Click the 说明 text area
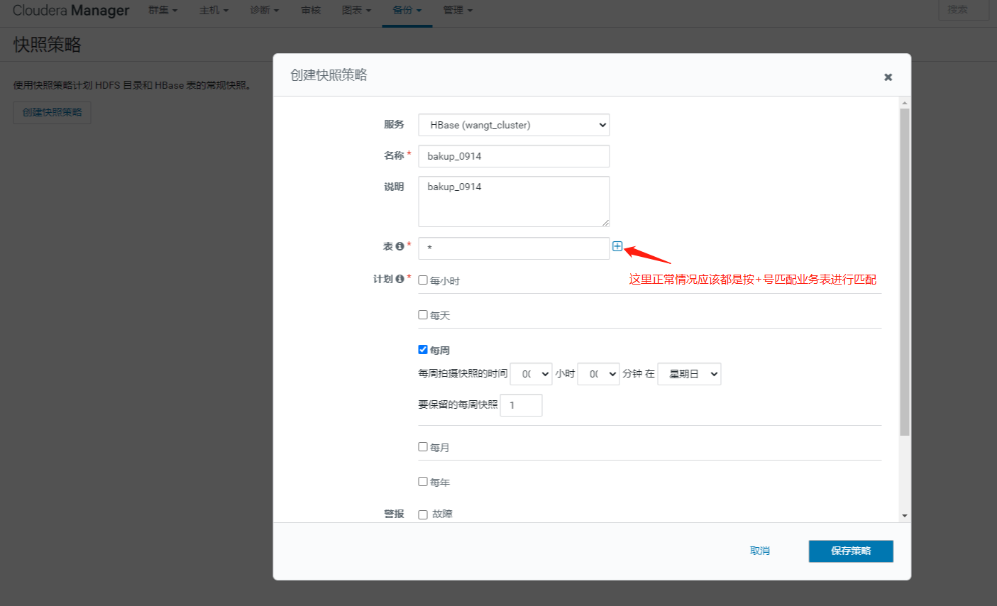The image size is (997, 606). [514, 202]
